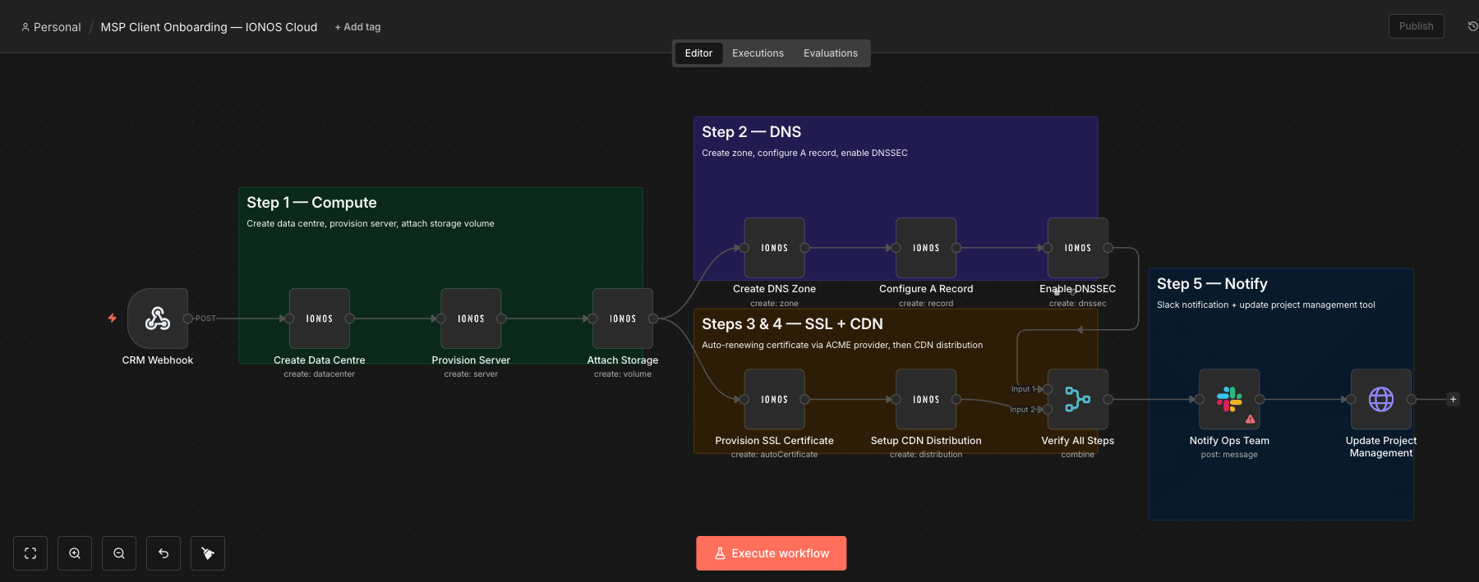1479x582 pixels.
Task: Open the Attach Storage node
Action: (x=623, y=318)
